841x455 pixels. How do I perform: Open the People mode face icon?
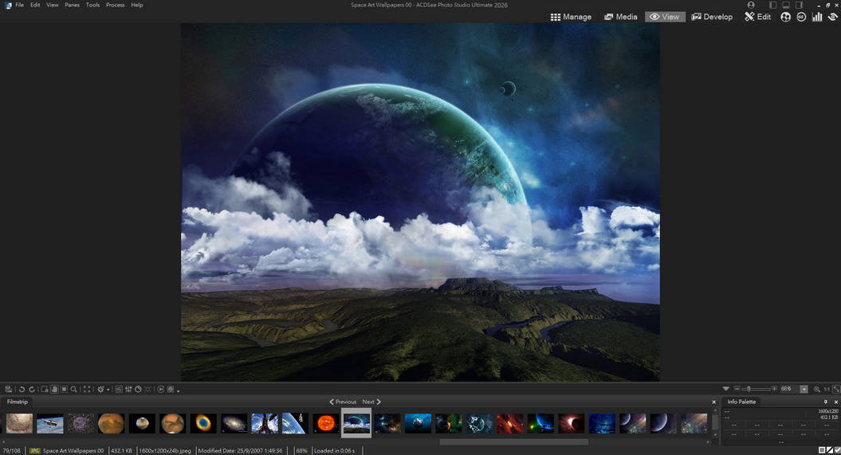coord(786,17)
